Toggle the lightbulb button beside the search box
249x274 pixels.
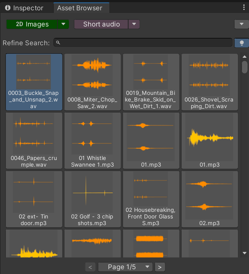pyautogui.click(x=242, y=43)
